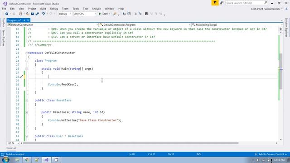Click the Navigate Backward toolbar icon
Screen dimensions: 290x163
click(7, 14)
